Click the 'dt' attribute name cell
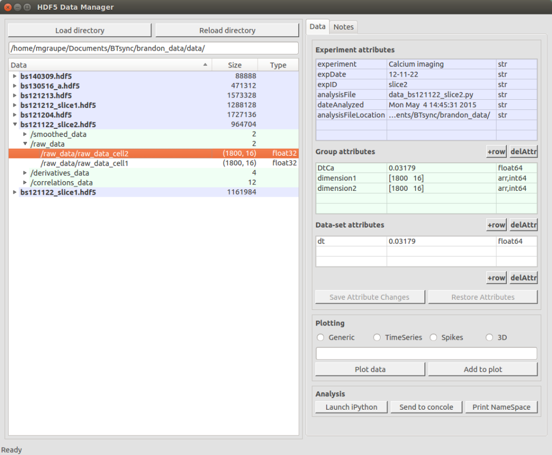The width and height of the screenshot is (552, 455). click(x=351, y=241)
